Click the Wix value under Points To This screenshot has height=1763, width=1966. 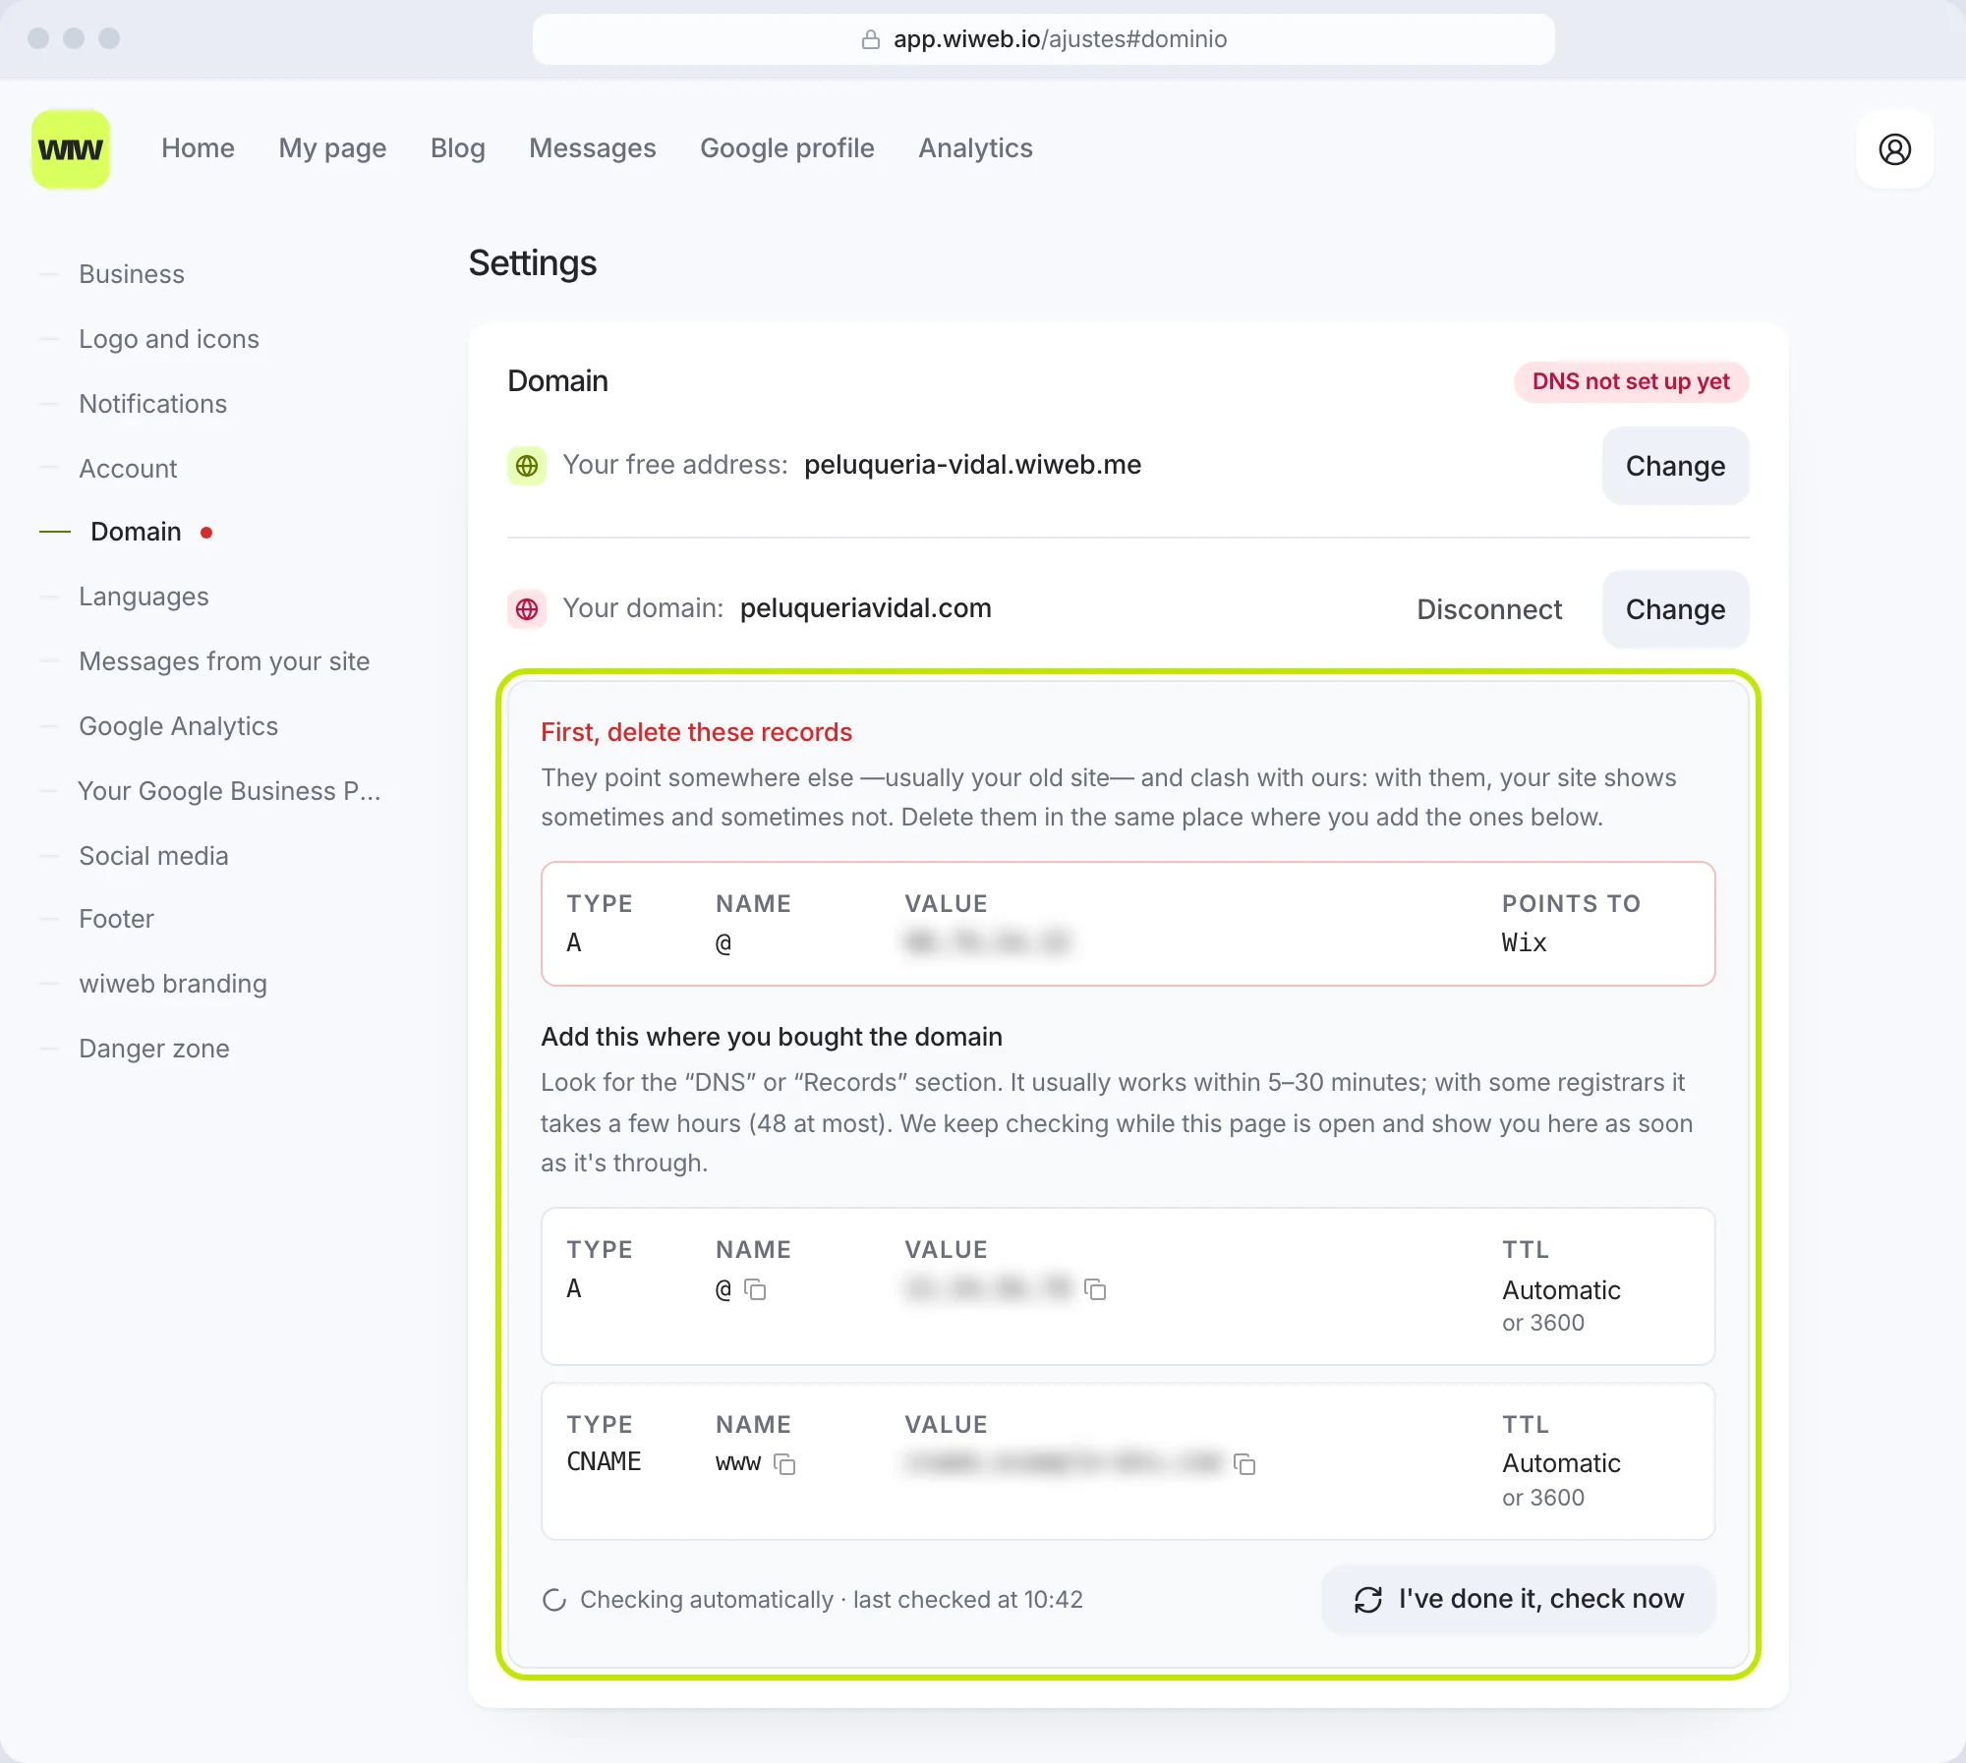(x=1524, y=943)
